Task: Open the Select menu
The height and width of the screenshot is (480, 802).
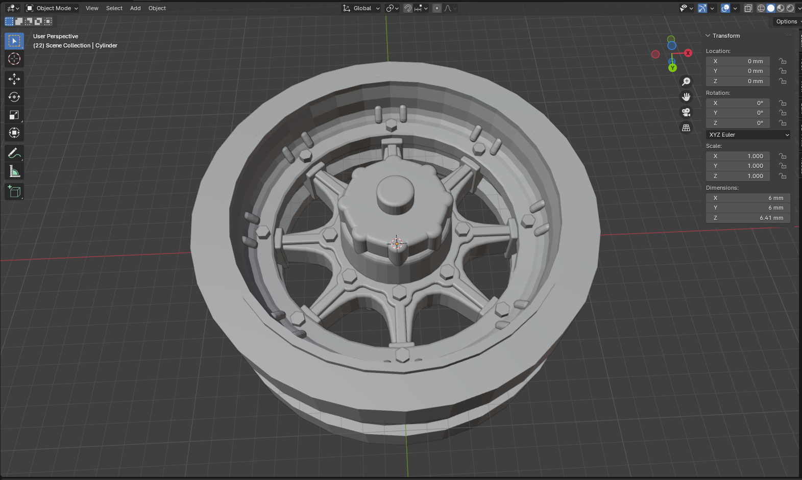Action: point(114,8)
